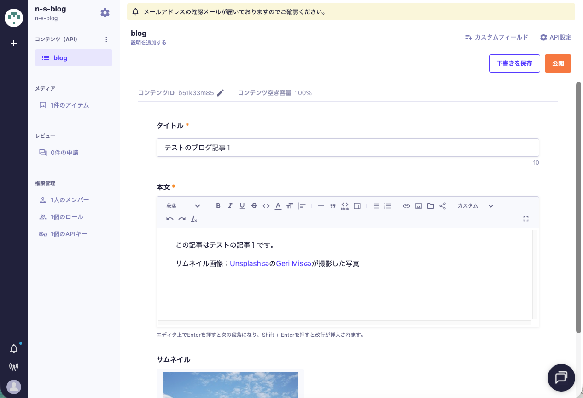Insert a code block
Screen dimensions: 583x398
[x=345, y=206]
